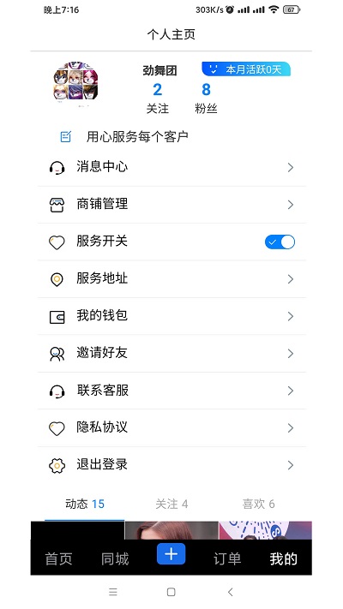Expand the 消息中心 row chevron

[x=290, y=167]
